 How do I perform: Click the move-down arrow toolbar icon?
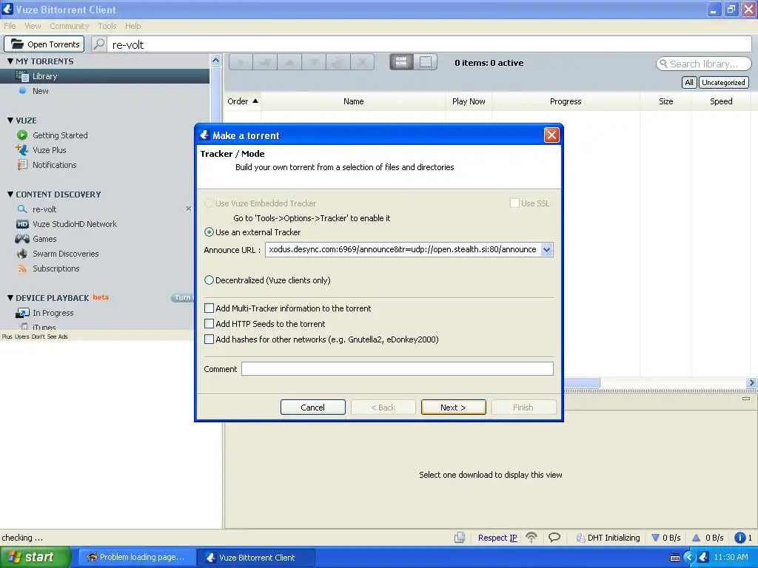pyautogui.click(x=313, y=62)
